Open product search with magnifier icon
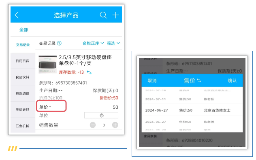The width and height of the screenshot is (256, 160). pos(103,15)
